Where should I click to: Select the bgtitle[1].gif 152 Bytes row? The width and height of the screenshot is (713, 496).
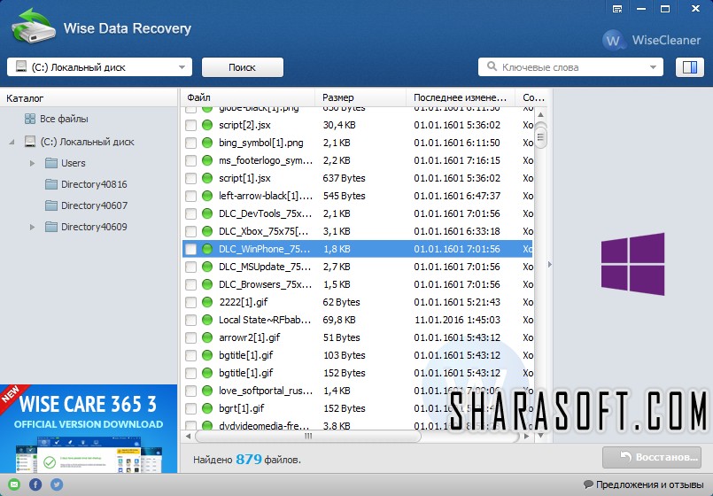pyautogui.click(x=358, y=373)
